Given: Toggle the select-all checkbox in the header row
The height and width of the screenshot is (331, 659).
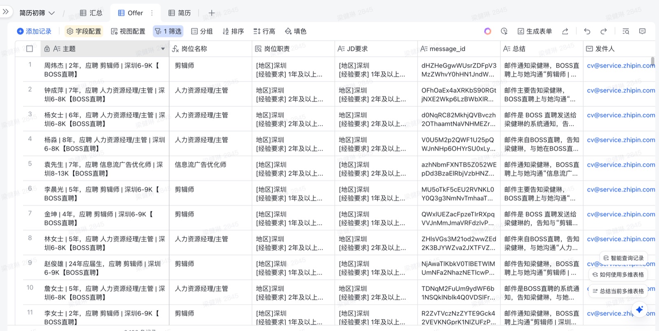Looking at the screenshot, I should click(x=30, y=49).
